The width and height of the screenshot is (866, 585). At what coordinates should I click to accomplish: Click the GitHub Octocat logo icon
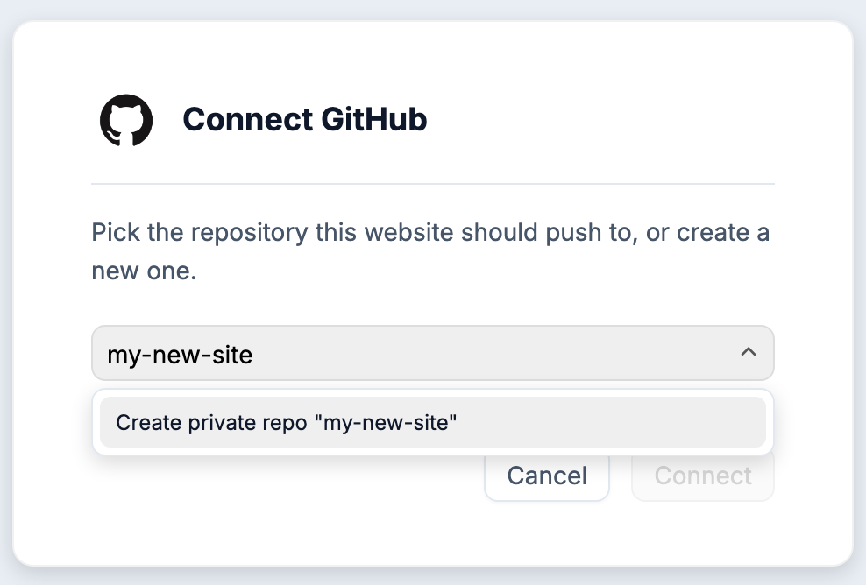tap(126, 120)
